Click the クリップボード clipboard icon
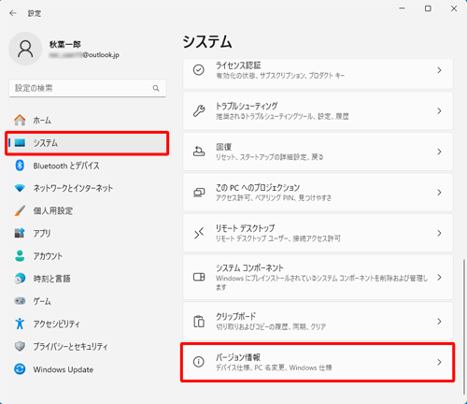 point(199,322)
